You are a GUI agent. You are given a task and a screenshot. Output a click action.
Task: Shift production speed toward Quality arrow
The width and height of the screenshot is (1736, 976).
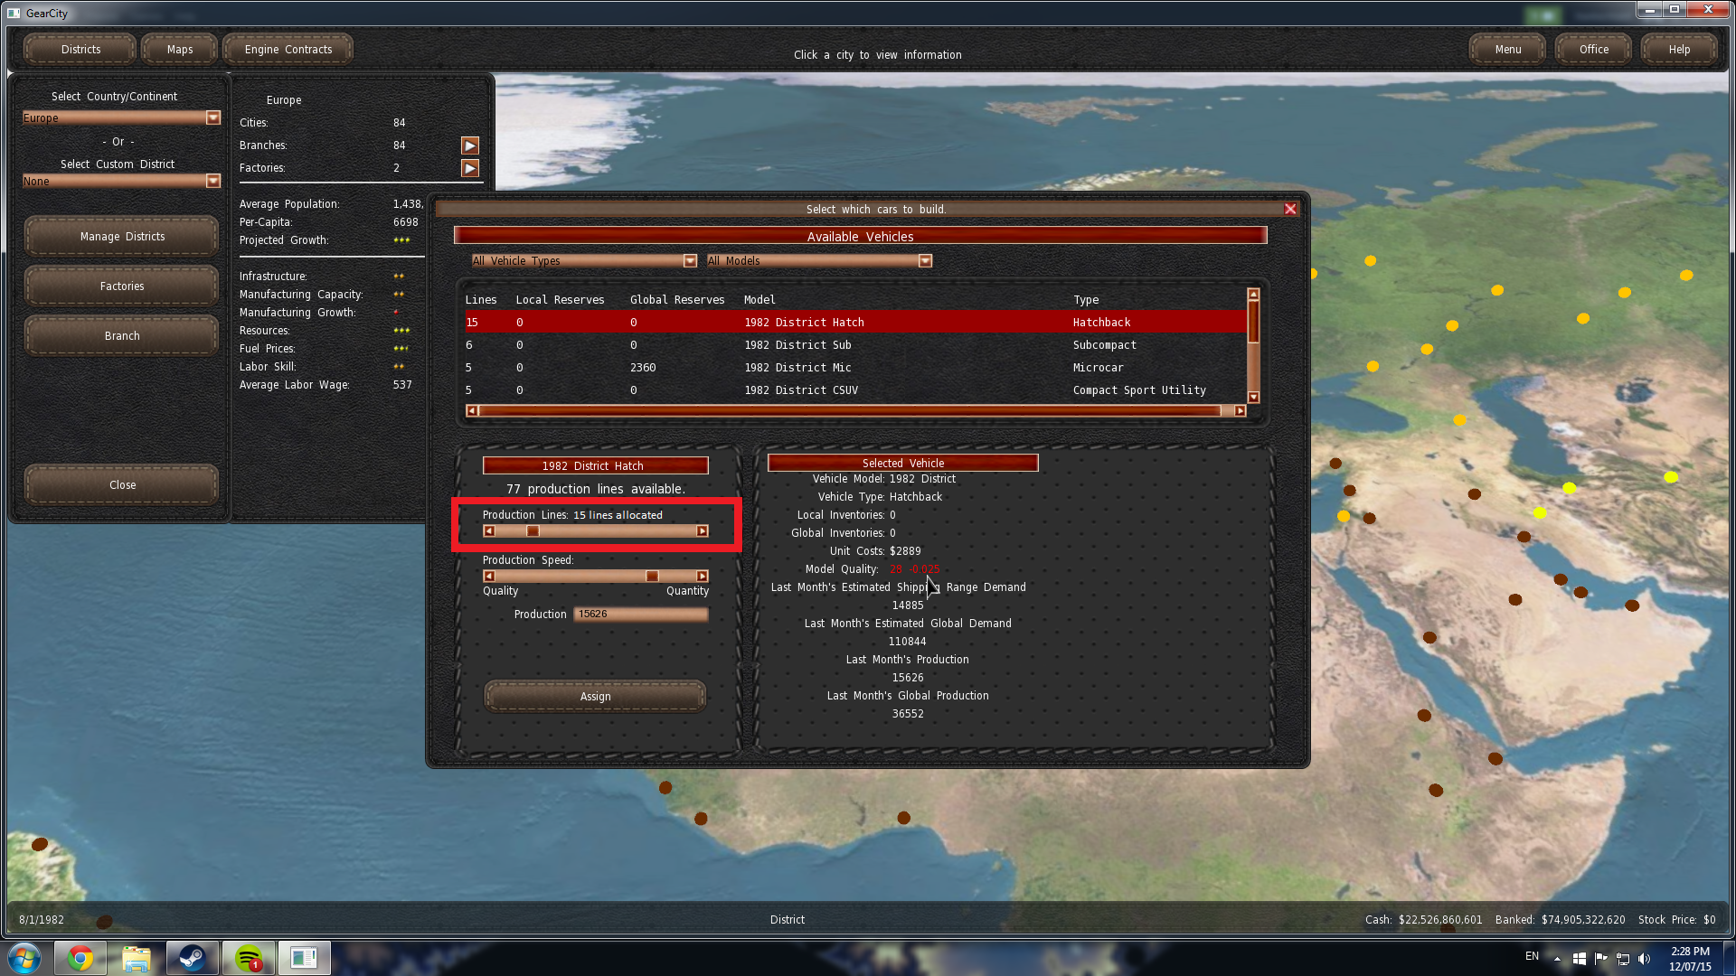pos(489,577)
